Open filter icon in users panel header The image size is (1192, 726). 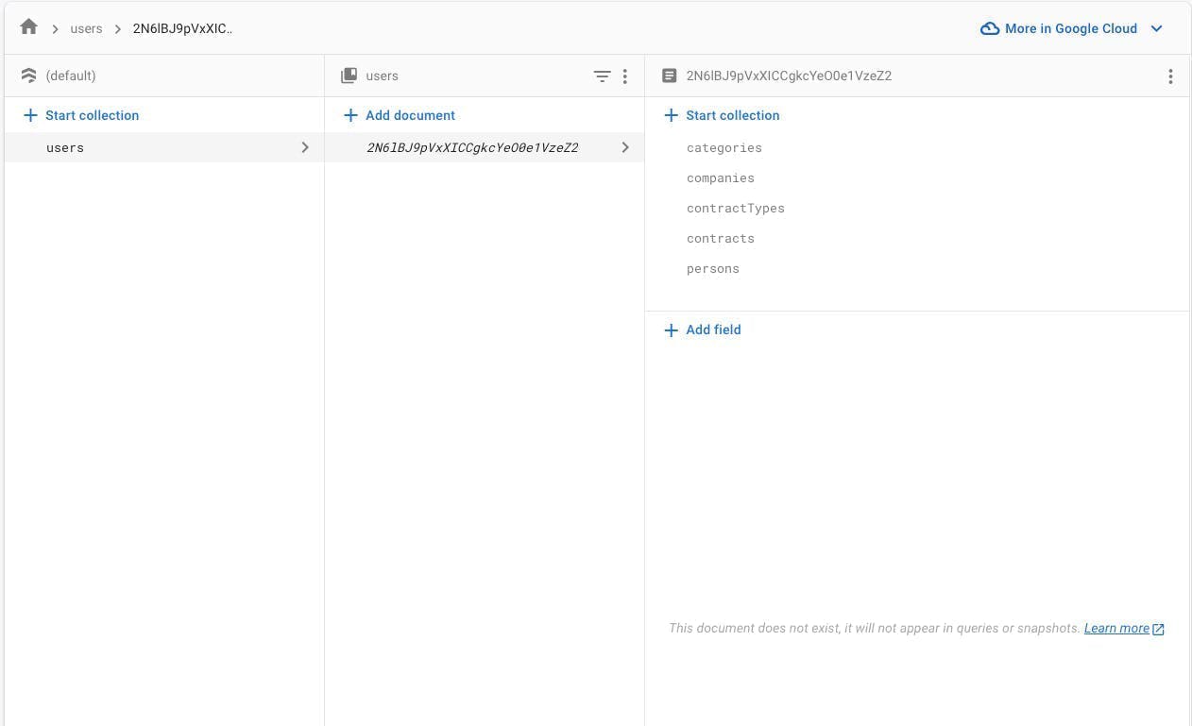tap(602, 76)
